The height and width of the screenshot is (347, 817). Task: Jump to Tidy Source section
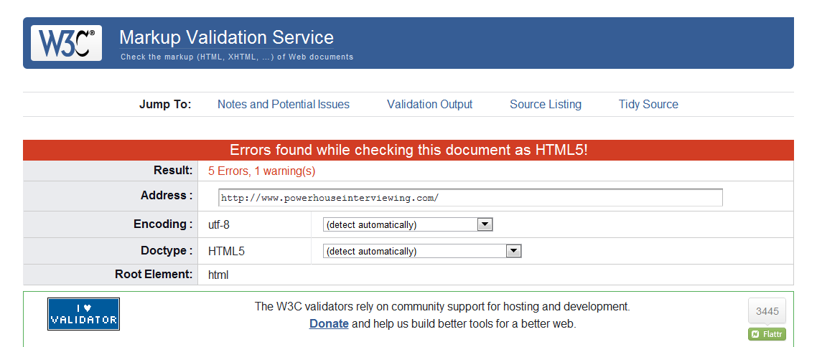[x=648, y=104]
